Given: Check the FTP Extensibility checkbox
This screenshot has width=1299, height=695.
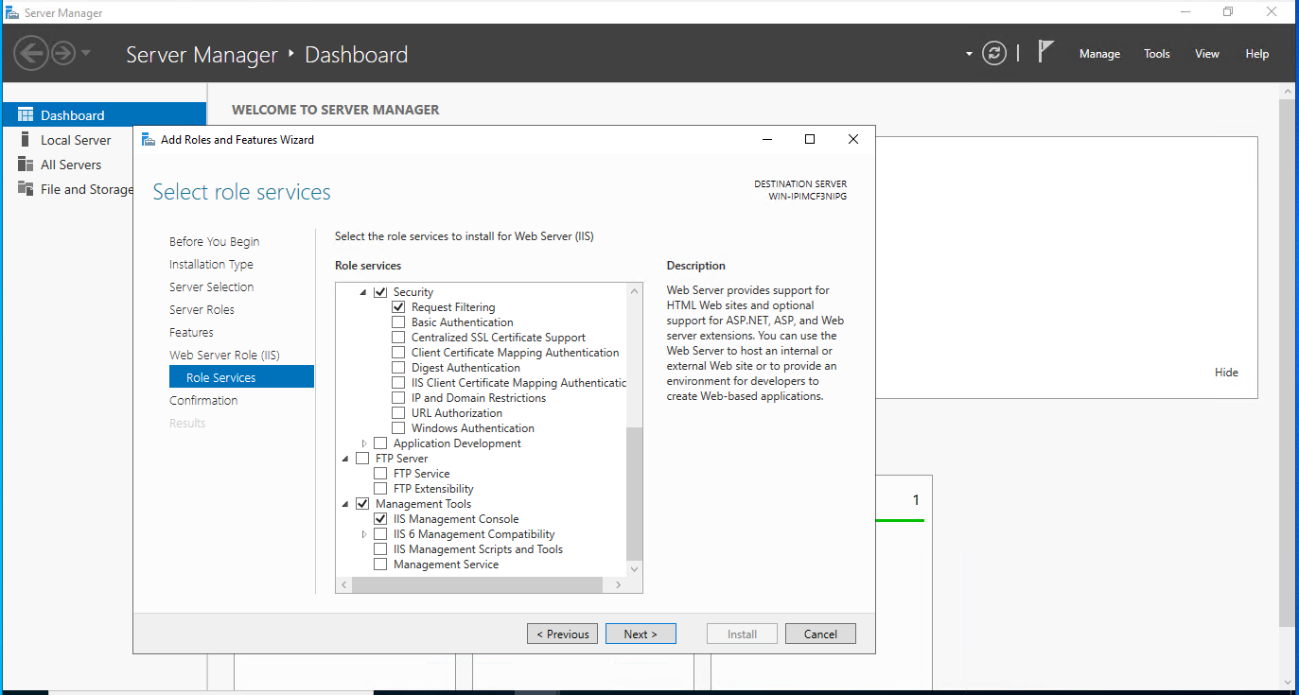Looking at the screenshot, I should [x=380, y=489].
